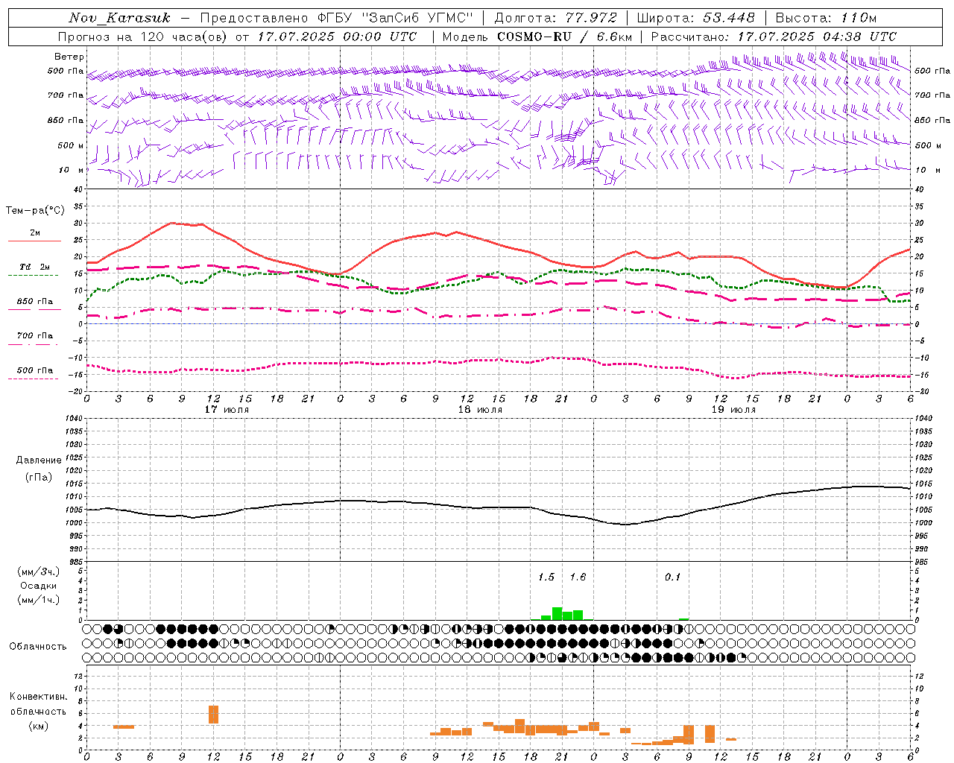Click the 'Ветер' wind panel label
This screenshot has height=763, width=954.
click(69, 57)
